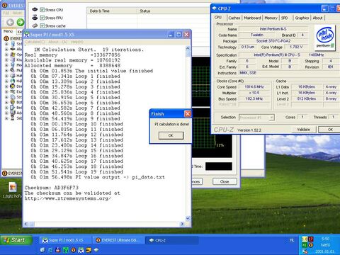Click the Super PI vertical scrollbar down arrow
This screenshot has height=255, width=340.
pos(188,218)
